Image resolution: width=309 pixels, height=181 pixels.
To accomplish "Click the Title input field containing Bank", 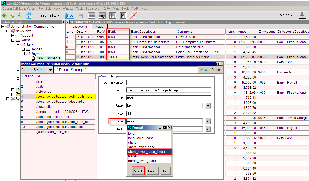I will tap(168, 98).
